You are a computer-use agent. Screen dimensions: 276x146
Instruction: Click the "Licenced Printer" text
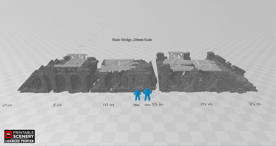click(19, 141)
